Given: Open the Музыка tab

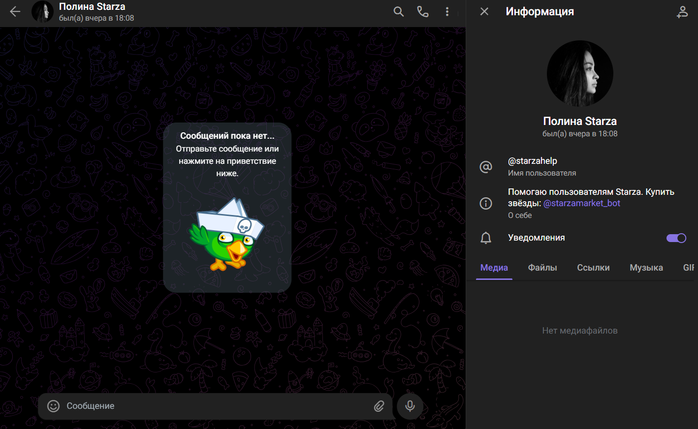Looking at the screenshot, I should 646,268.
